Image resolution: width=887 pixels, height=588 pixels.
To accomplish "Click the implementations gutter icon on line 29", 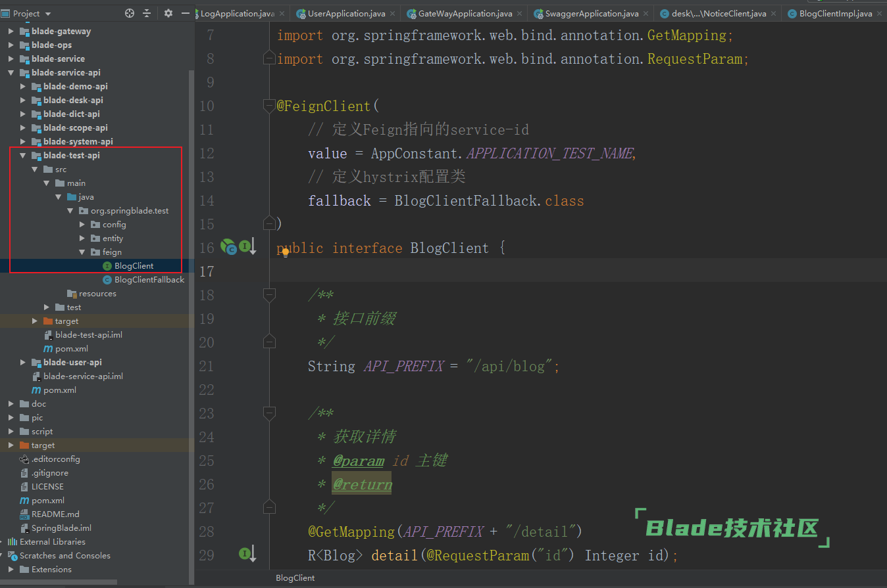I will click(x=247, y=554).
